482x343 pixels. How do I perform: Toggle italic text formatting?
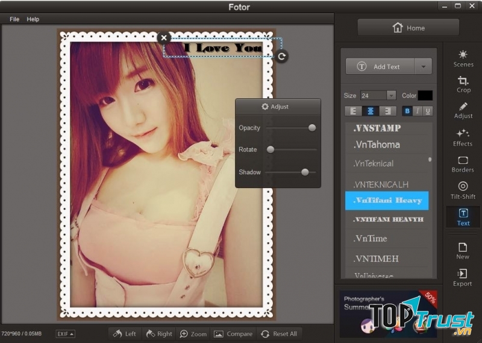(418, 111)
